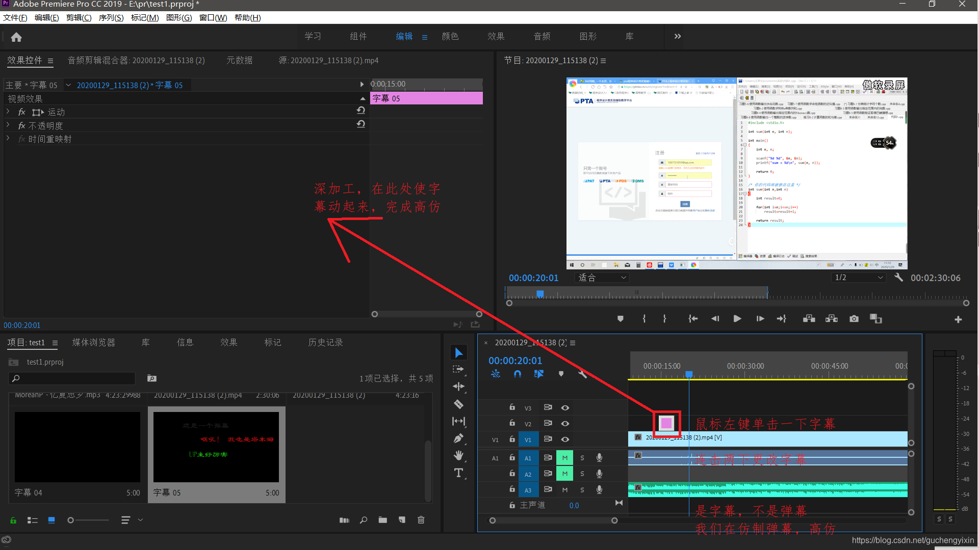979x550 pixels.
Task: Step forward one frame
Action: click(x=760, y=319)
